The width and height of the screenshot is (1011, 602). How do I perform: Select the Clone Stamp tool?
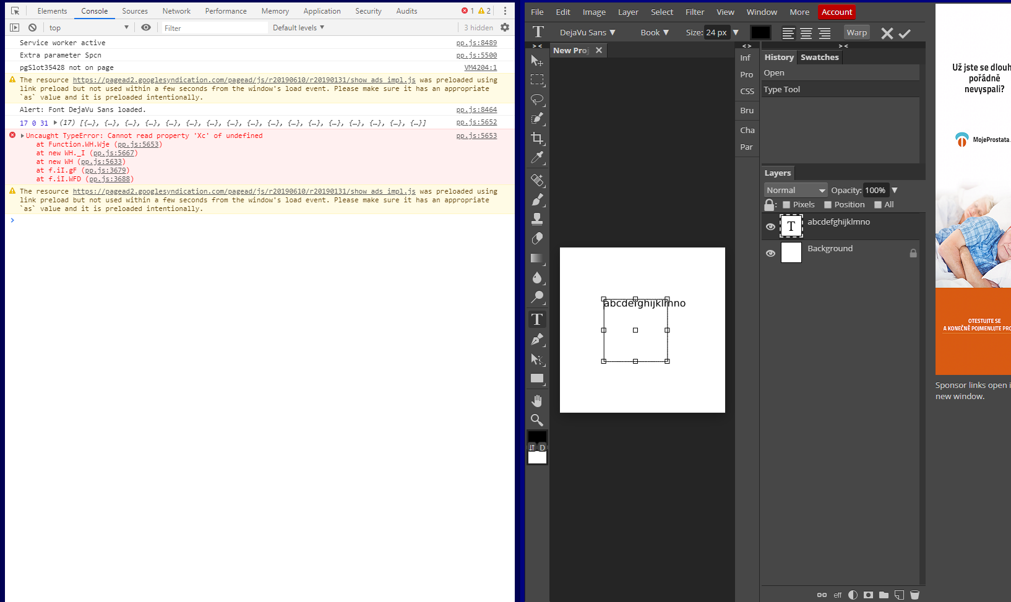[537, 218]
